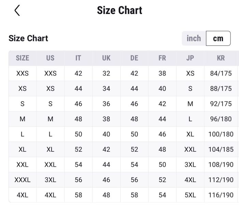
Task: Select the cm unit option
Action: pyautogui.click(x=218, y=38)
